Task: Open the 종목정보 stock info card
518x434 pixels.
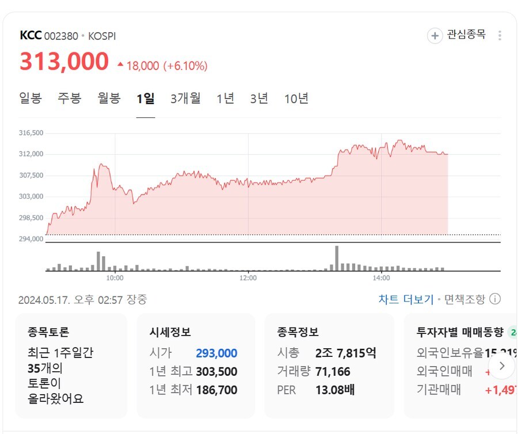Action: tap(329, 366)
